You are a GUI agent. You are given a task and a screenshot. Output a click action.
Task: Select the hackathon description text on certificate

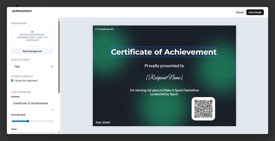164,92
